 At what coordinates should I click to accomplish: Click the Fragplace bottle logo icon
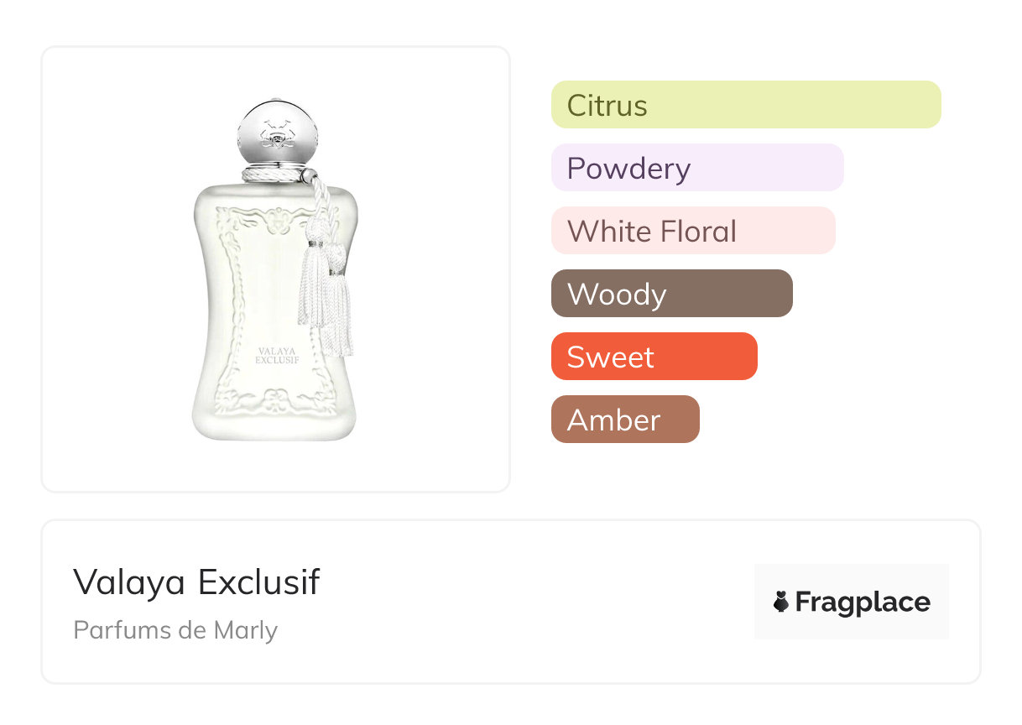tap(781, 602)
